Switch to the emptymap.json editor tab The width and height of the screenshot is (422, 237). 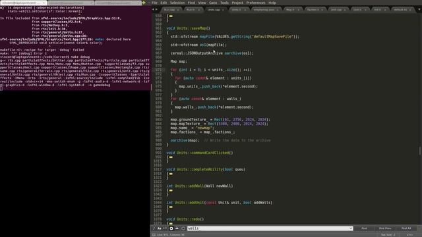[x=264, y=10]
